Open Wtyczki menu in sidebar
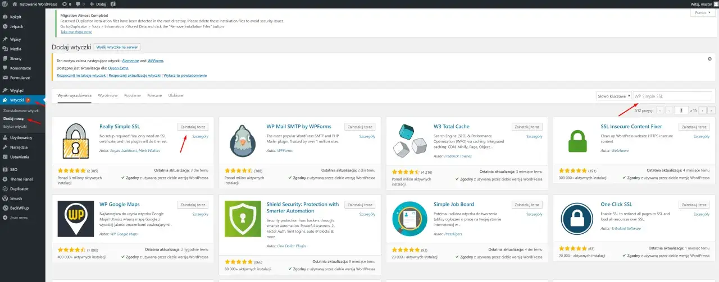 coord(22,100)
